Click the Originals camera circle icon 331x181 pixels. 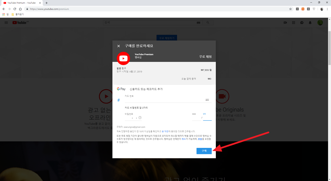[222, 96]
